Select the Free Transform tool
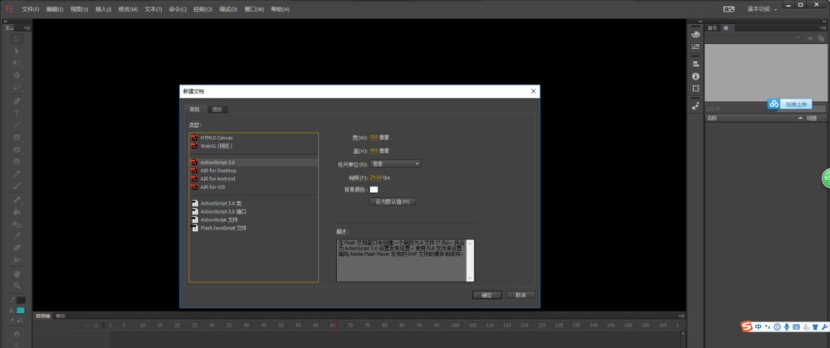 [x=17, y=63]
